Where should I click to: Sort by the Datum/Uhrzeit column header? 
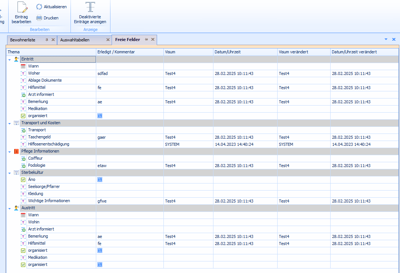[228, 52]
